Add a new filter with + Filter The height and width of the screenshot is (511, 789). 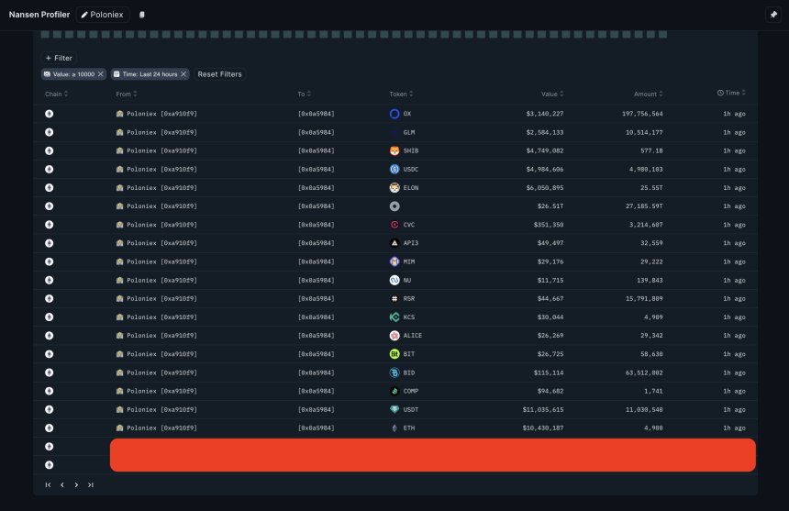[x=59, y=58]
